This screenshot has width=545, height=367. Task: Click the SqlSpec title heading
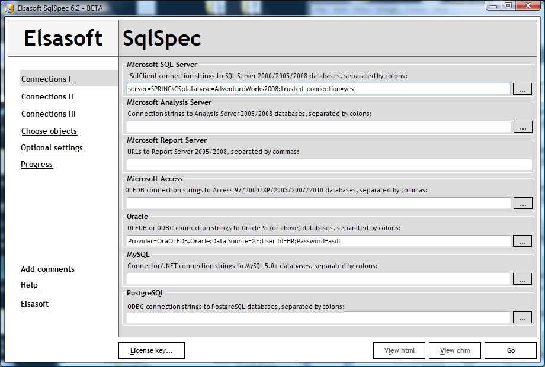point(162,39)
